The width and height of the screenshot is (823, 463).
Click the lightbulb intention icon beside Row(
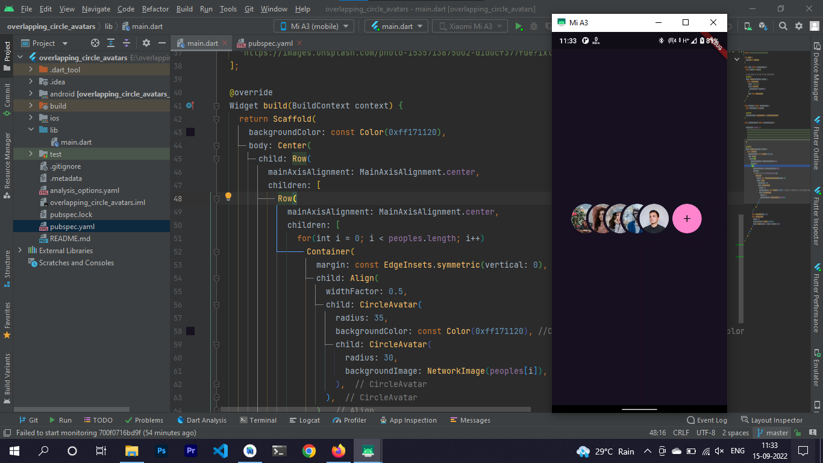click(228, 196)
